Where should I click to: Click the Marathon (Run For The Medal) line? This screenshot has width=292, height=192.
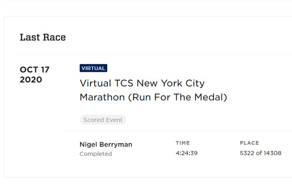tap(153, 97)
